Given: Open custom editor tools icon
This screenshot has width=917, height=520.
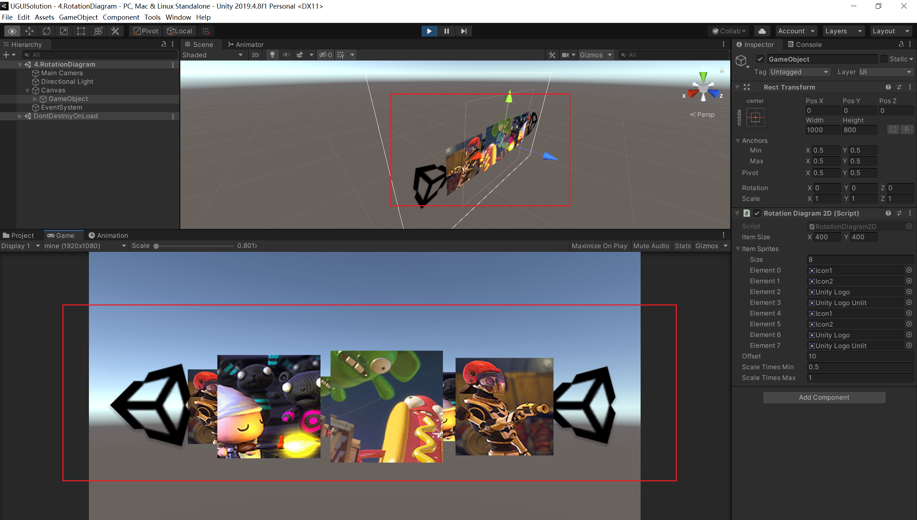Looking at the screenshot, I should 115,31.
